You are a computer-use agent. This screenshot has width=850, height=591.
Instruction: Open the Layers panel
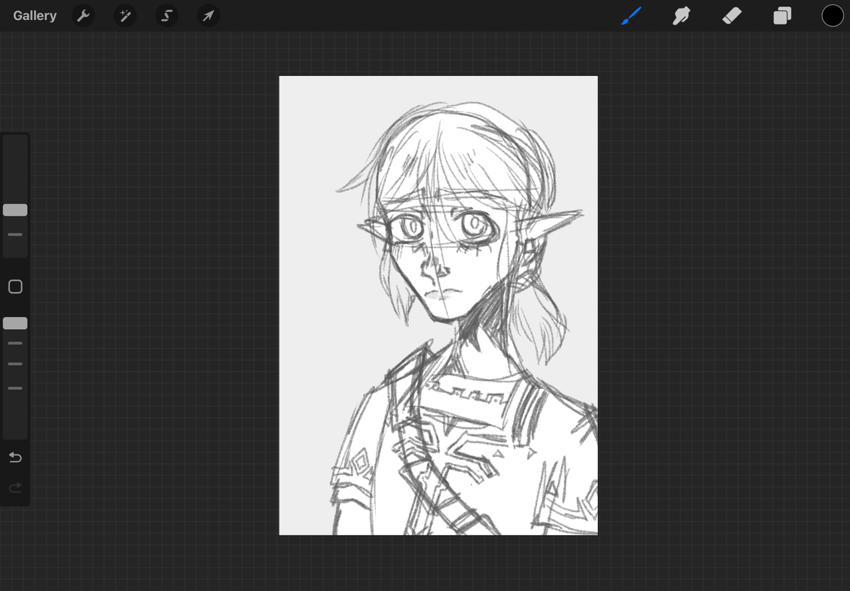(782, 16)
